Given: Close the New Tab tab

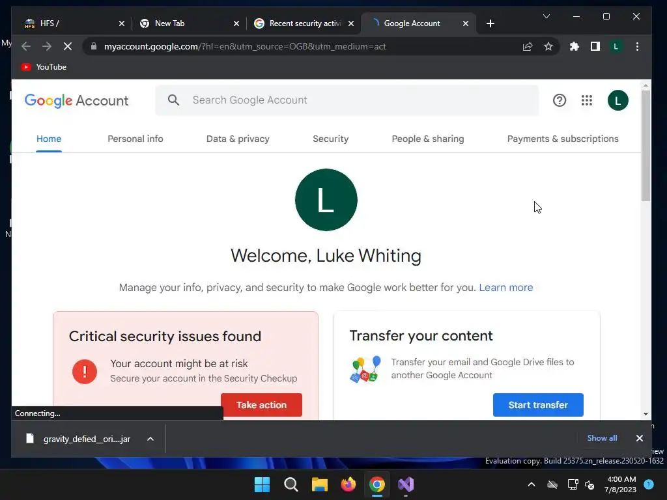Looking at the screenshot, I should point(236,23).
